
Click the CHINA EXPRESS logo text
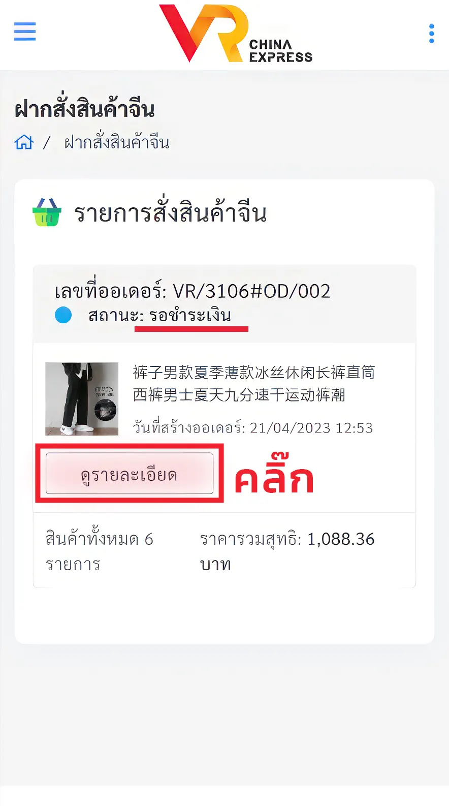(x=281, y=51)
